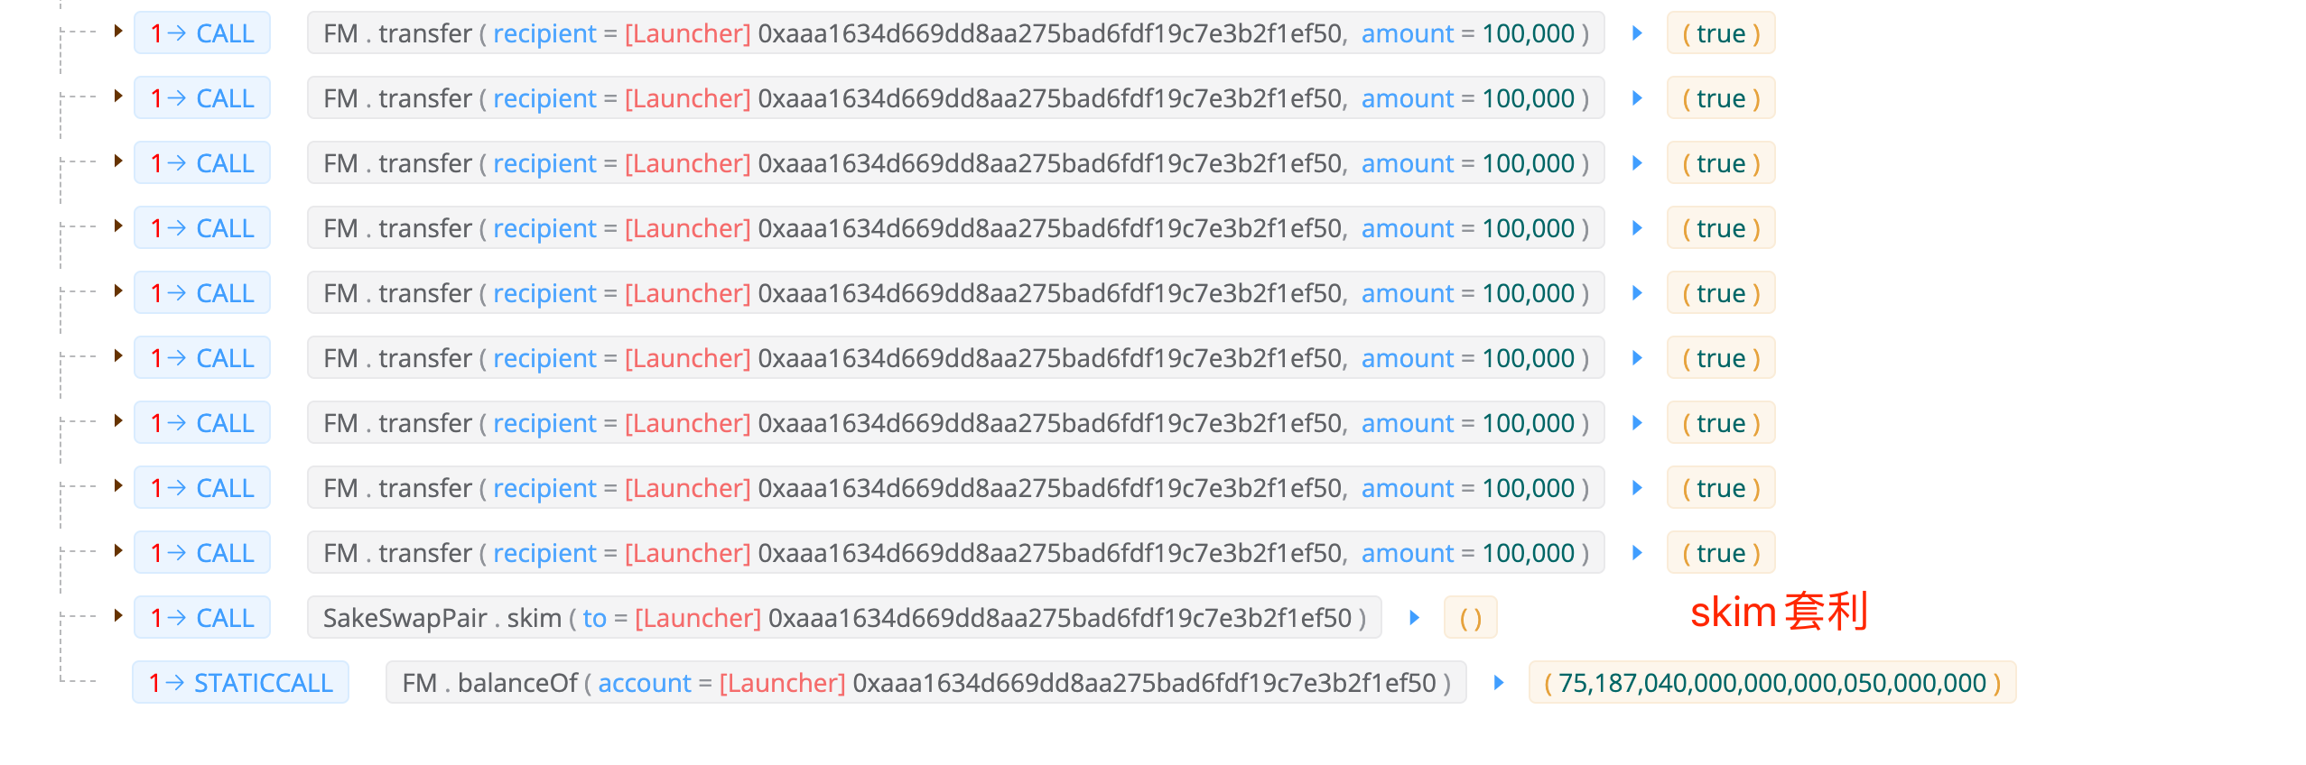2306x765 pixels.
Task: Expand the transfer row directly above skim
Action: 118,551
